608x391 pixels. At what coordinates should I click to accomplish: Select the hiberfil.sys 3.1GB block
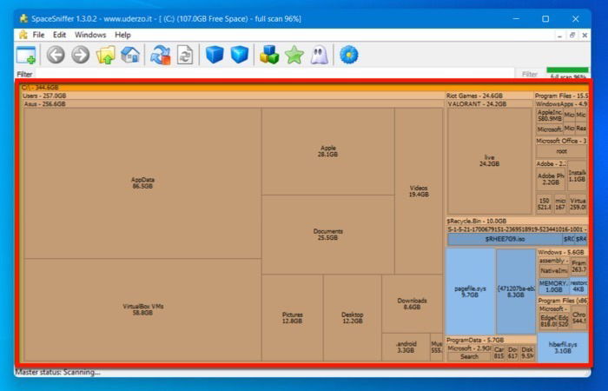pos(563,348)
